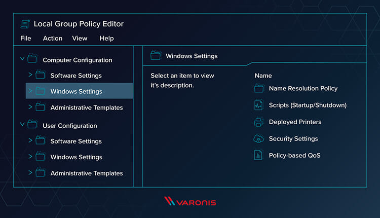Click the Scripts document icon

click(x=258, y=105)
